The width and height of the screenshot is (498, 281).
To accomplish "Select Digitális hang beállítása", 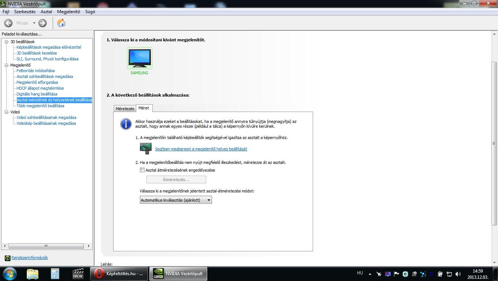I will click(x=37, y=94).
